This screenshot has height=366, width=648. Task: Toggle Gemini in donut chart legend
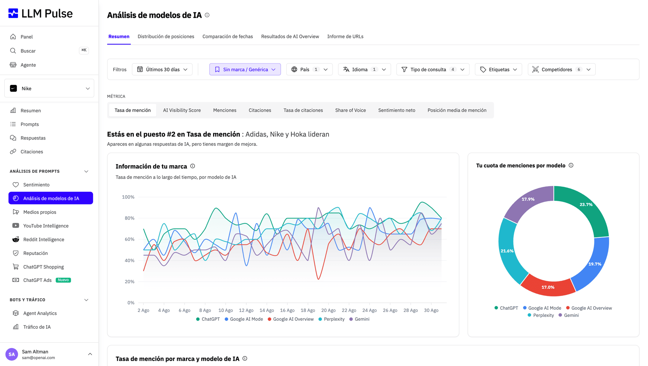[x=568, y=315]
